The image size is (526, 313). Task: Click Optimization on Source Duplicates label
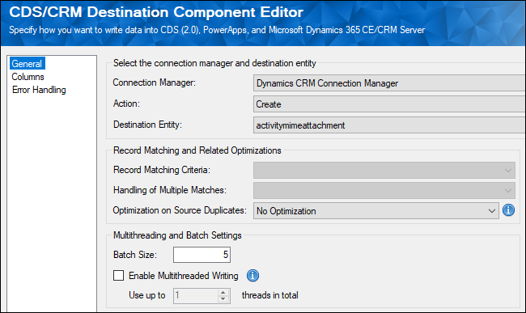coord(180,210)
